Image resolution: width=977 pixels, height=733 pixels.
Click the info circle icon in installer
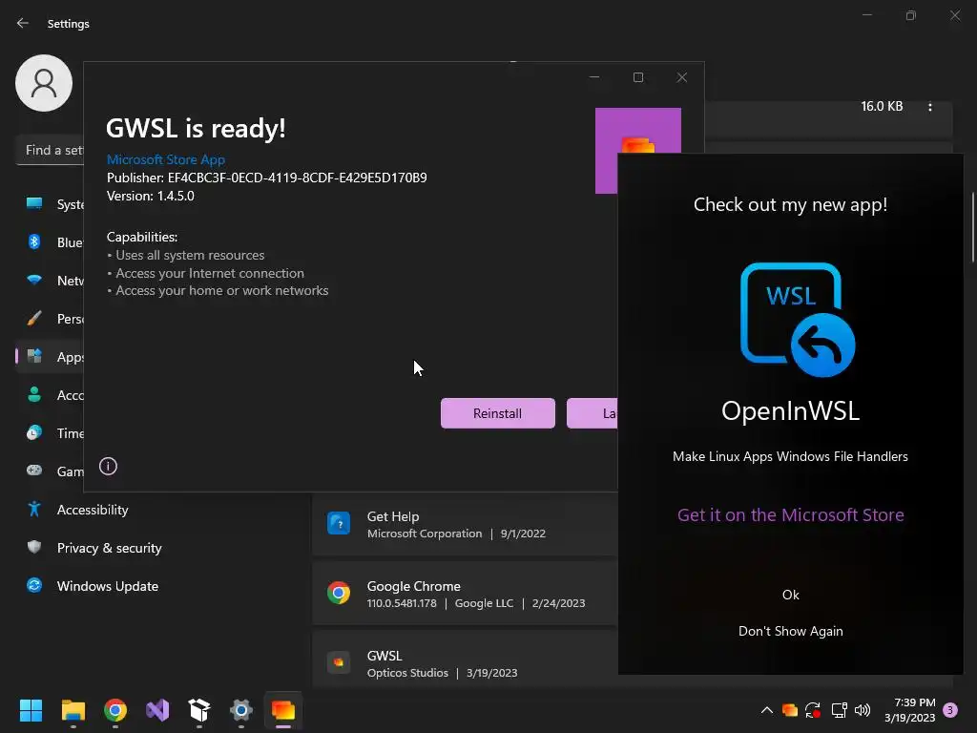pos(109,466)
